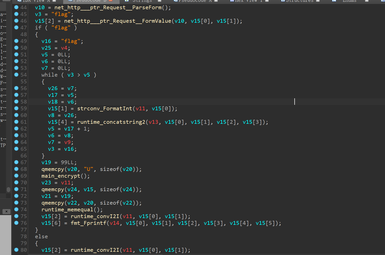The width and height of the screenshot is (385, 255).
Task: Close the Structures tab
Action: (x=318, y=1)
